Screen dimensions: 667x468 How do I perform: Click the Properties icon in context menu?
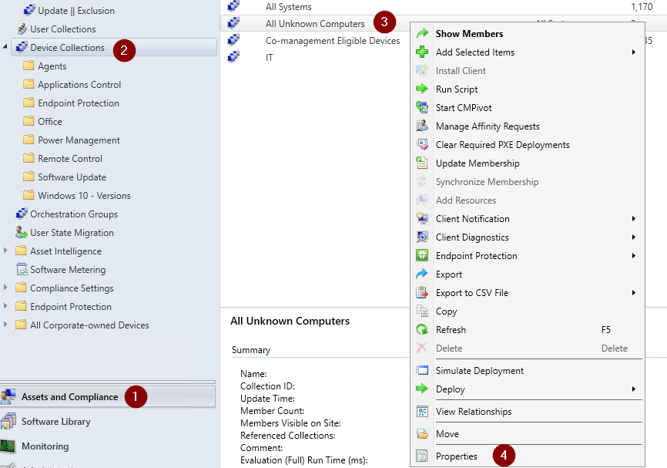pos(421,456)
